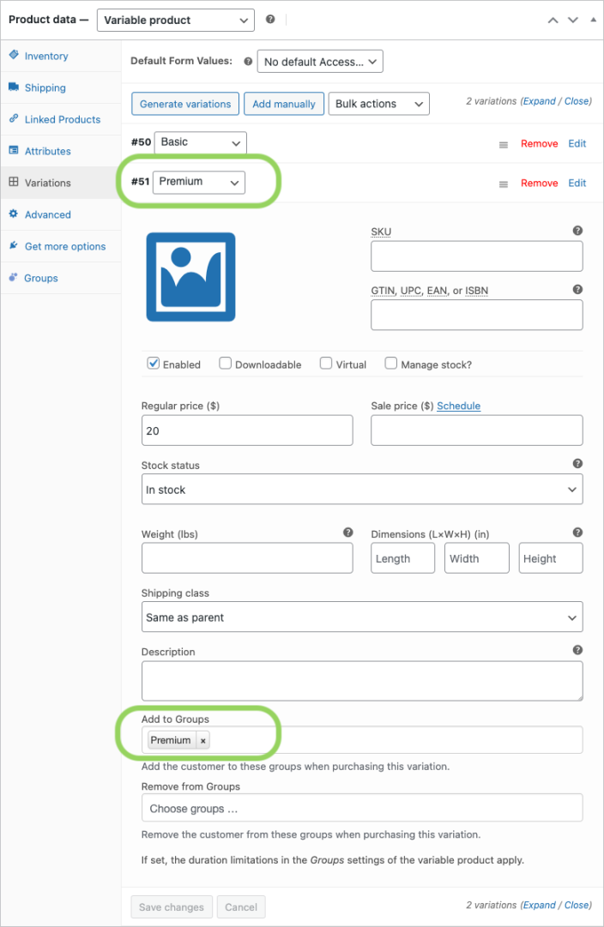This screenshot has height=927, width=604.
Task: Remove variation #51
Action: pyautogui.click(x=540, y=184)
